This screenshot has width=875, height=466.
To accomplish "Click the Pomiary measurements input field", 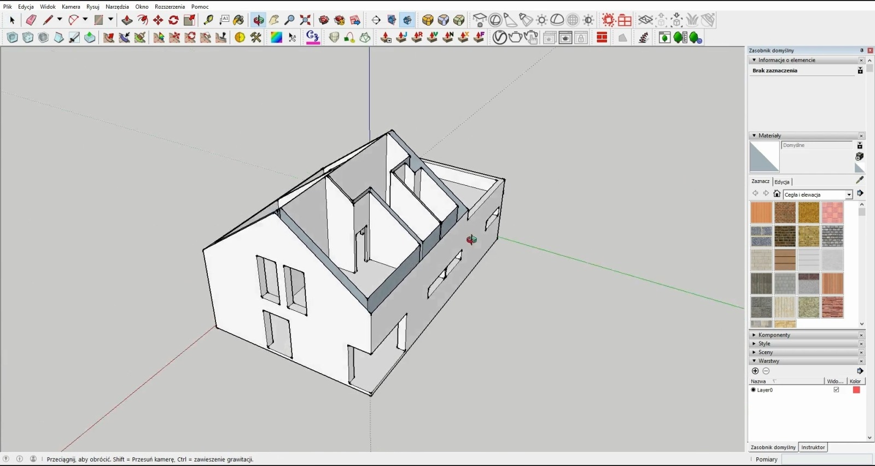I will 826,459.
